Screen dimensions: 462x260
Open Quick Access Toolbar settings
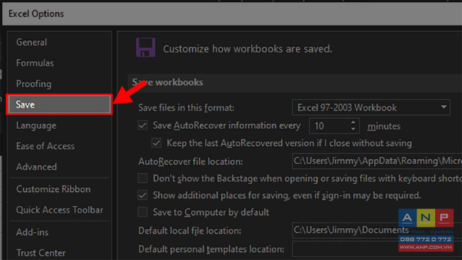59,210
